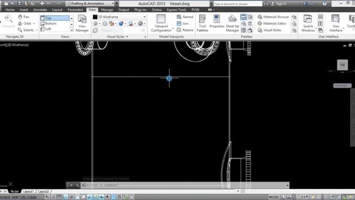Switch to the Insert ribbon tab
The width and height of the screenshot is (355, 200).
[x=24, y=10]
